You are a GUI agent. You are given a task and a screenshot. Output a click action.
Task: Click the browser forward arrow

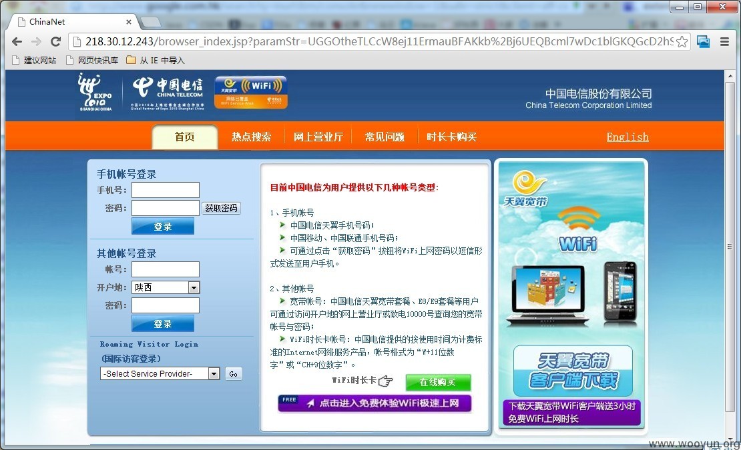coord(36,41)
